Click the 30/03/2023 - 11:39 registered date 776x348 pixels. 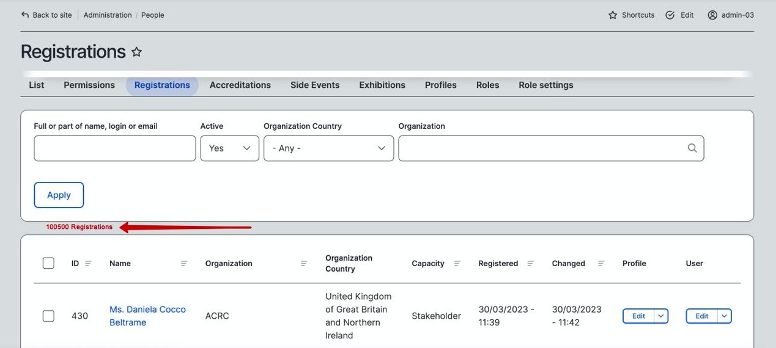506,316
